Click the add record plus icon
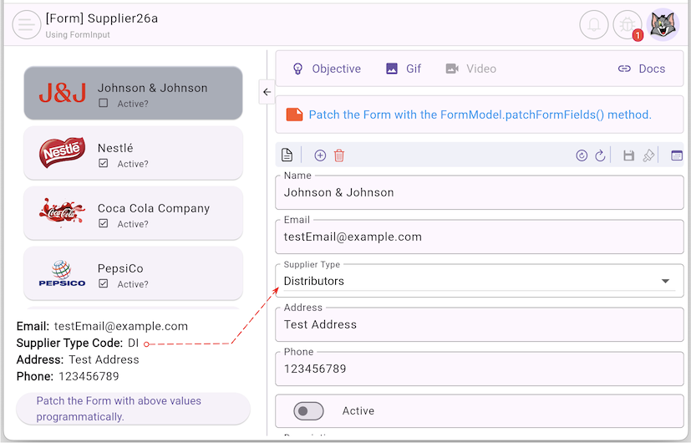This screenshot has height=443, width=691. [320, 155]
